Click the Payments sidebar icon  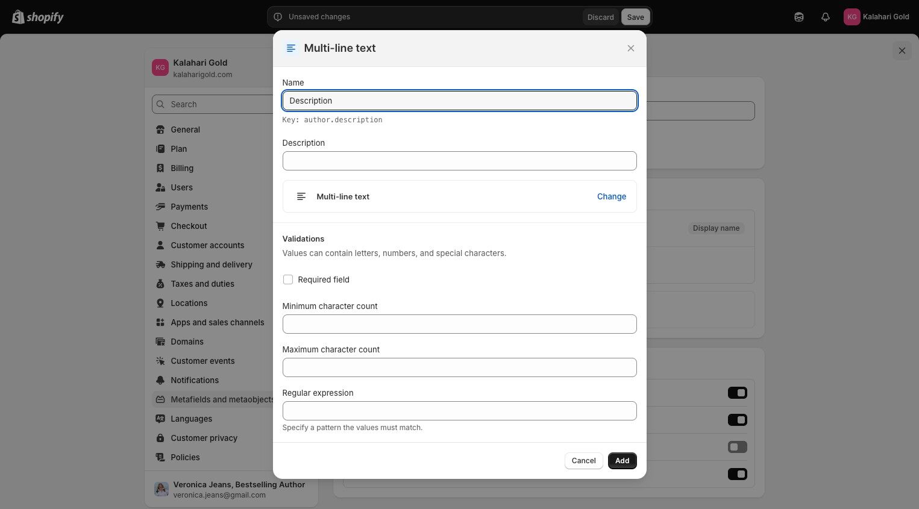(x=160, y=207)
